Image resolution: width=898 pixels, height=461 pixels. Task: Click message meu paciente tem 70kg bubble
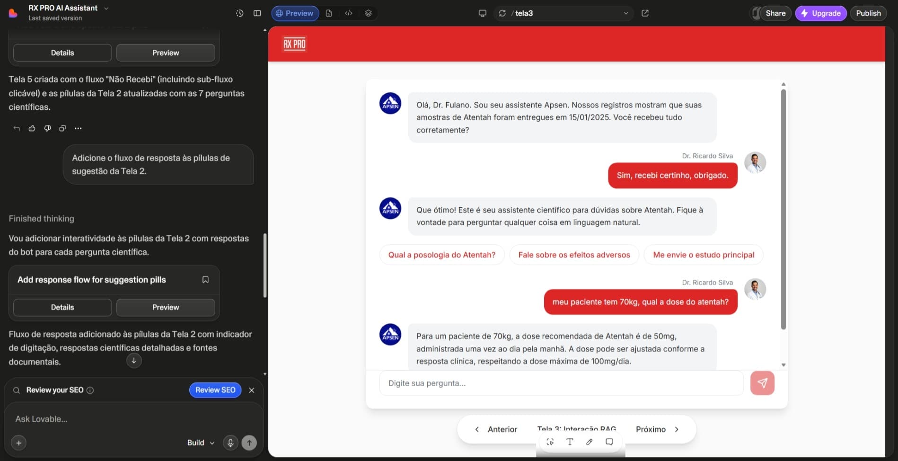641,302
